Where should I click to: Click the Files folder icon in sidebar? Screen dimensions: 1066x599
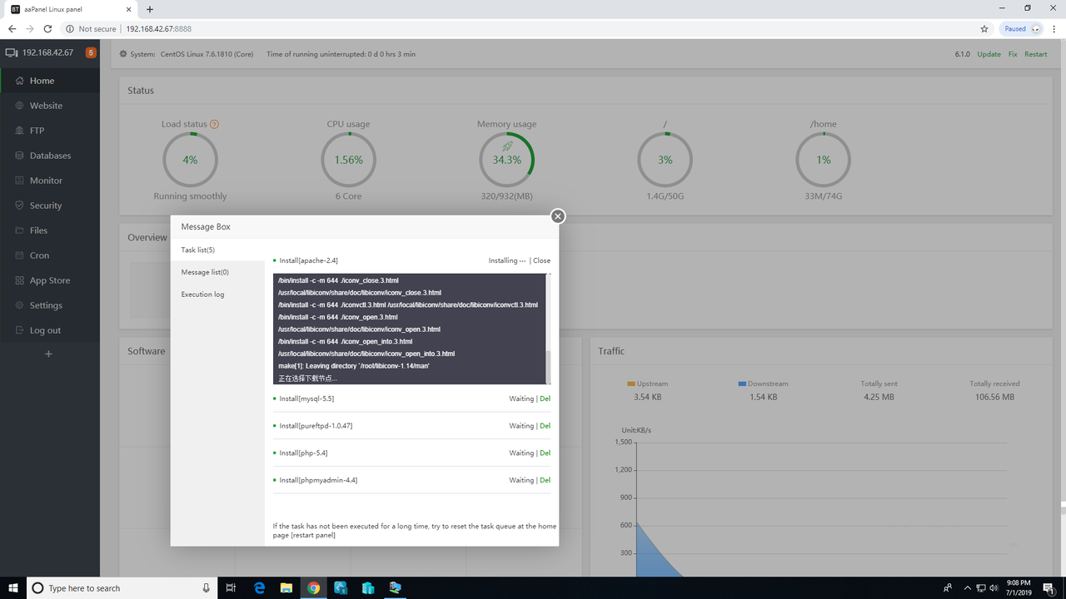click(x=20, y=230)
